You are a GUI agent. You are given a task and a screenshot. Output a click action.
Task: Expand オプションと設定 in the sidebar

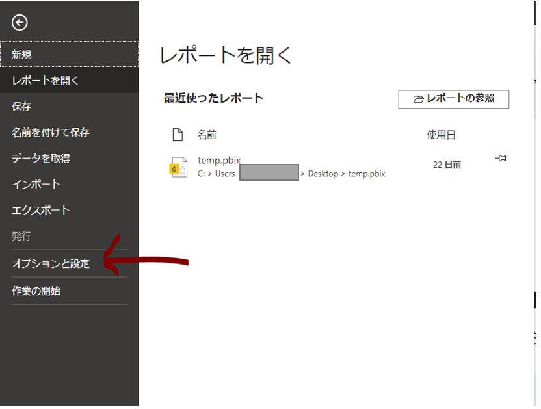pyautogui.click(x=51, y=264)
